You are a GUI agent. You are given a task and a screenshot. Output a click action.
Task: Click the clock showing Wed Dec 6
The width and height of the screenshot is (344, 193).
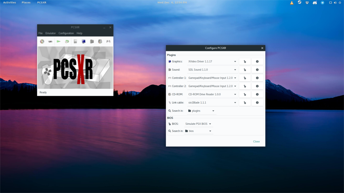point(172,3)
